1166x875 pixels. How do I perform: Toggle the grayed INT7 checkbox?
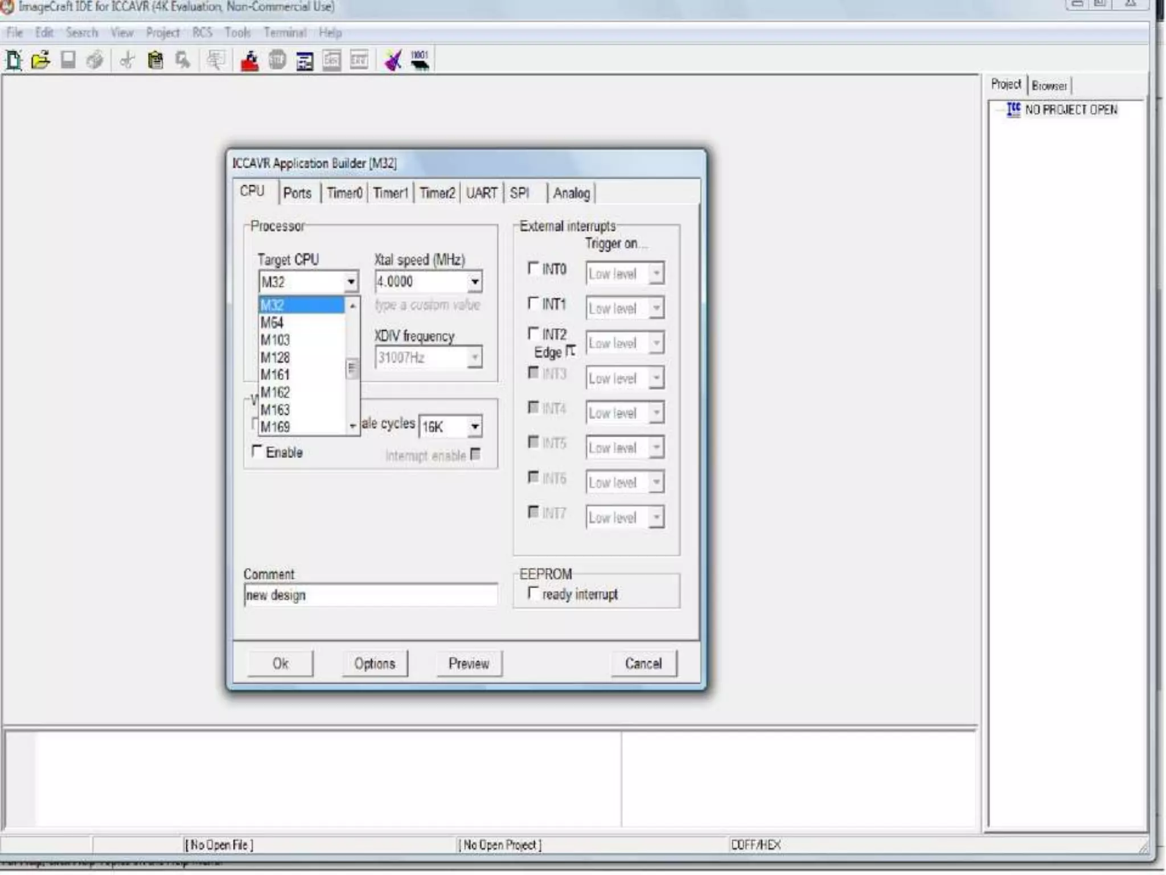pyautogui.click(x=533, y=512)
